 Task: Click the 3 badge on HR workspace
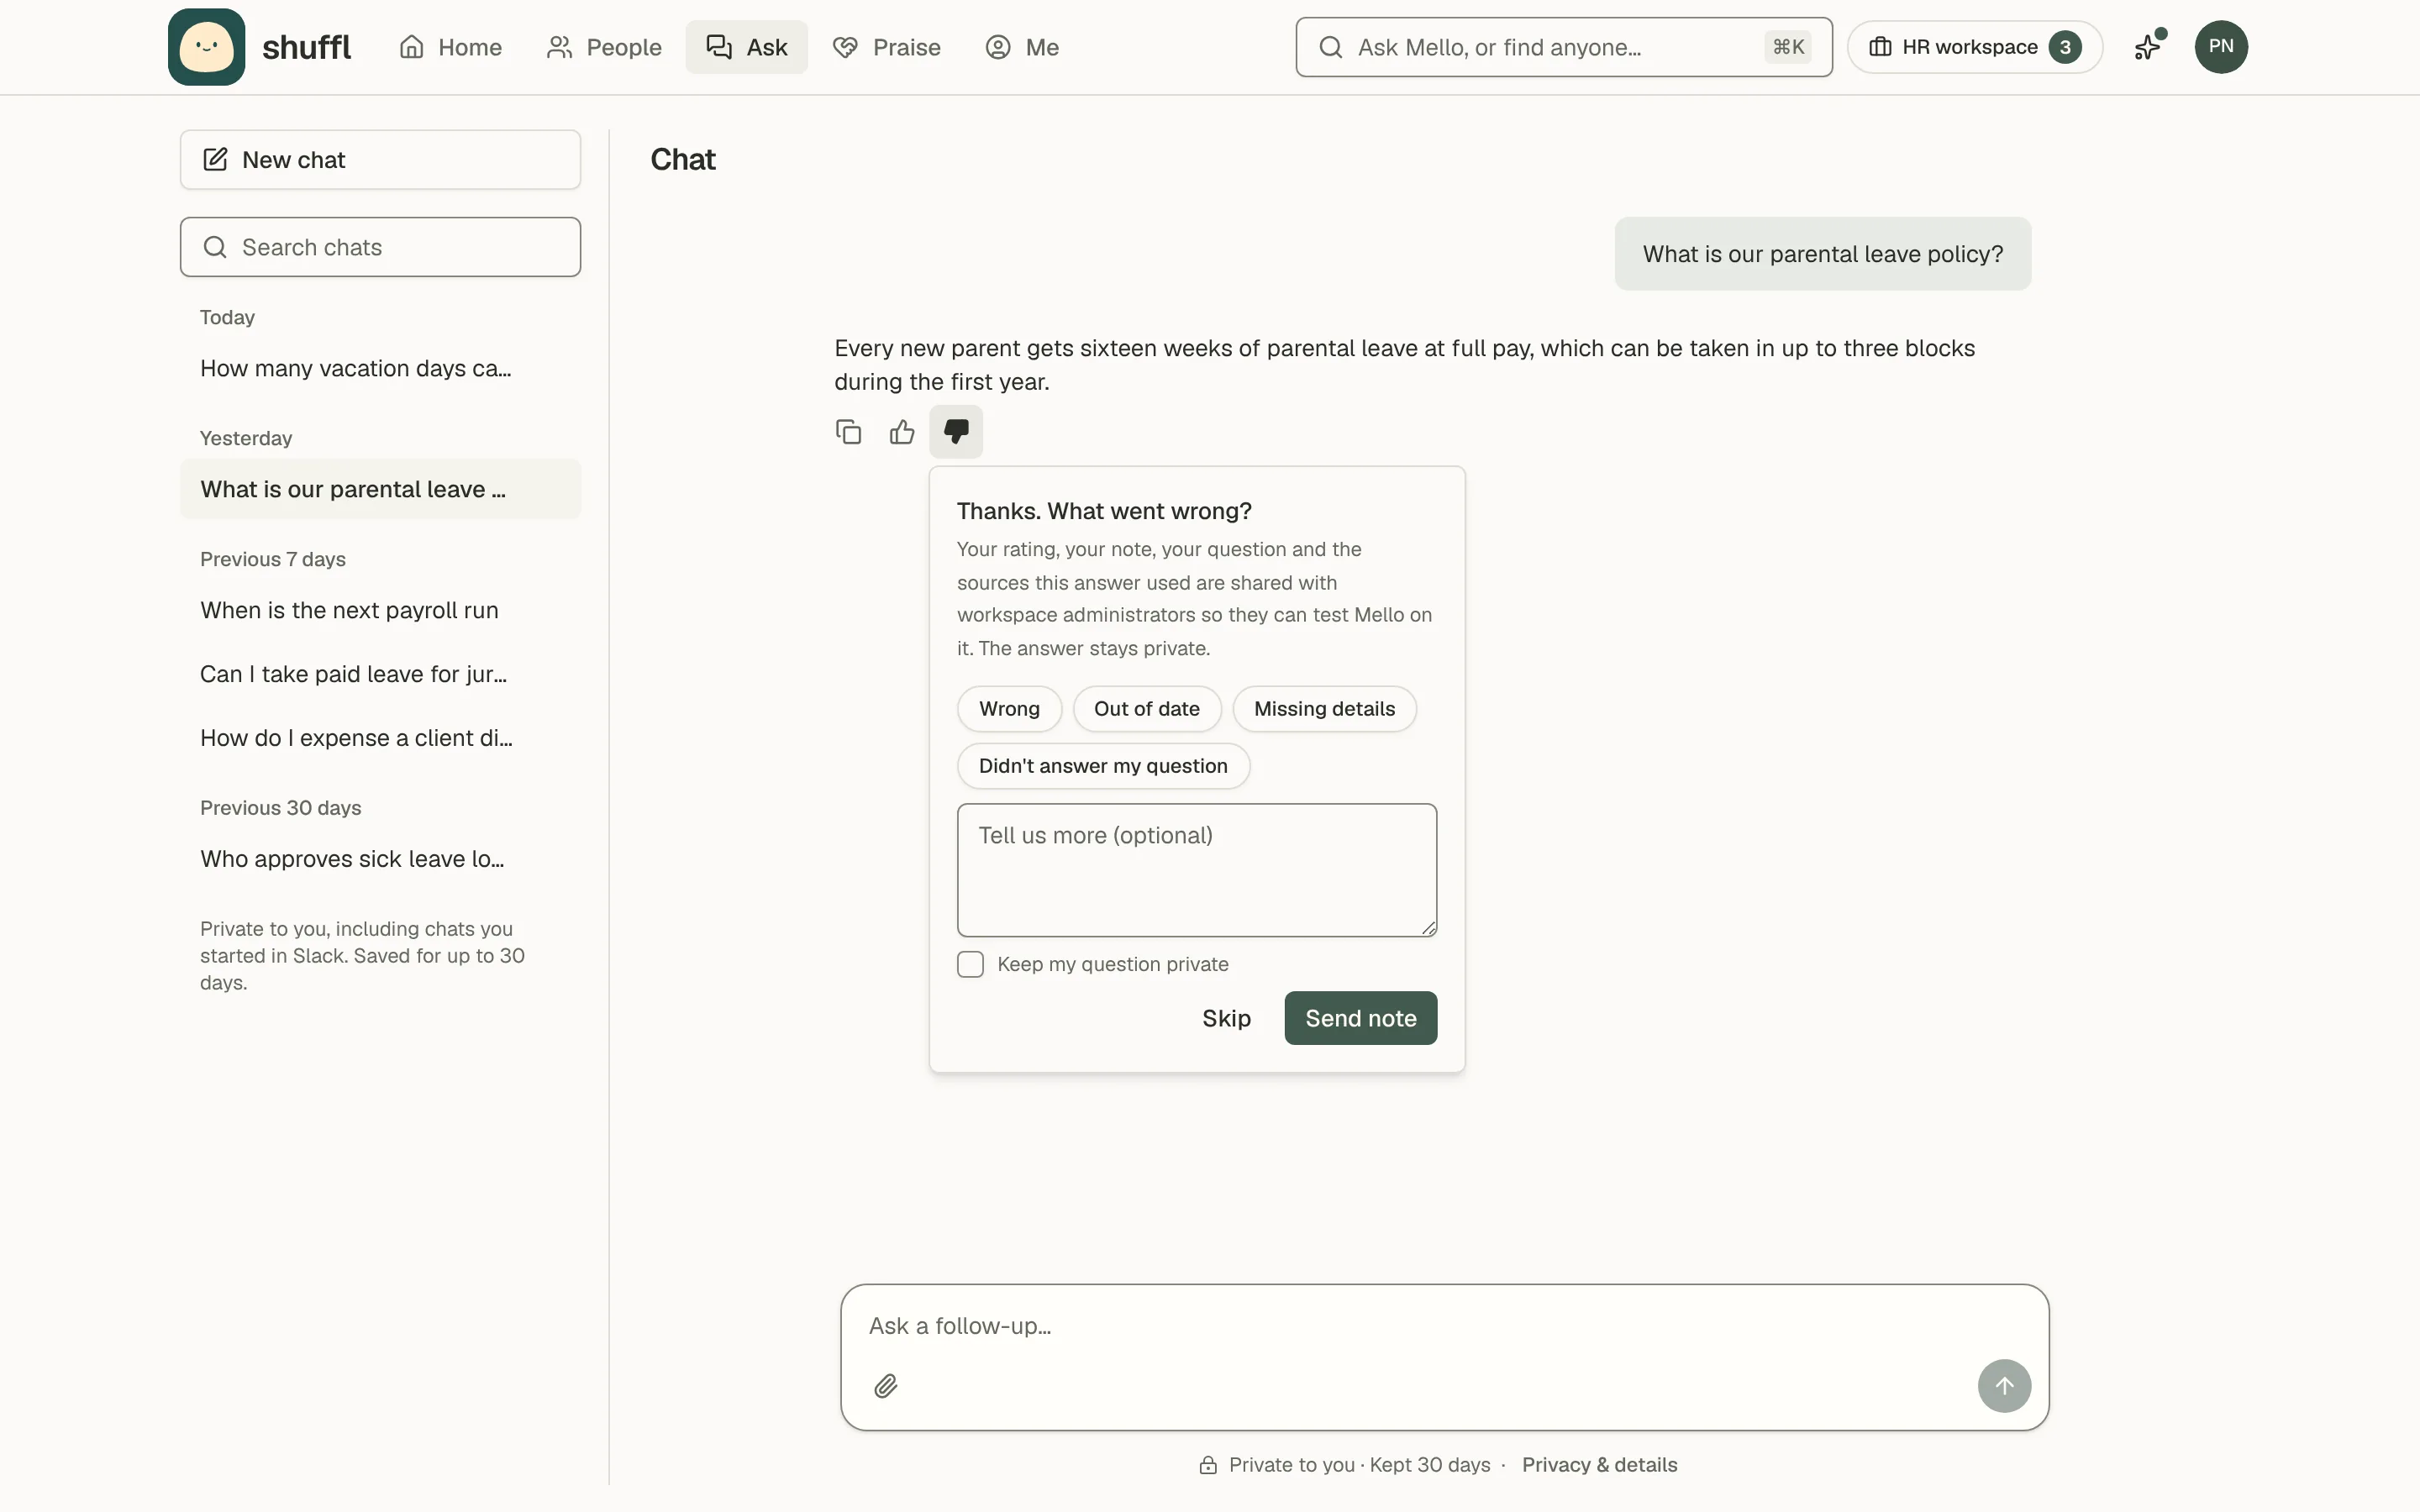2064,47
